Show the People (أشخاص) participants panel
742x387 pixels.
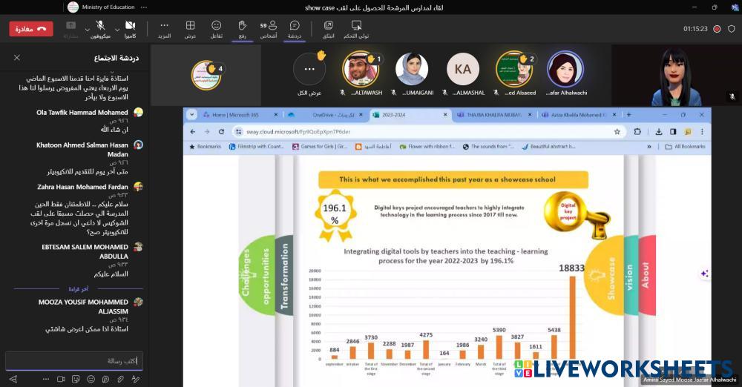point(268,29)
